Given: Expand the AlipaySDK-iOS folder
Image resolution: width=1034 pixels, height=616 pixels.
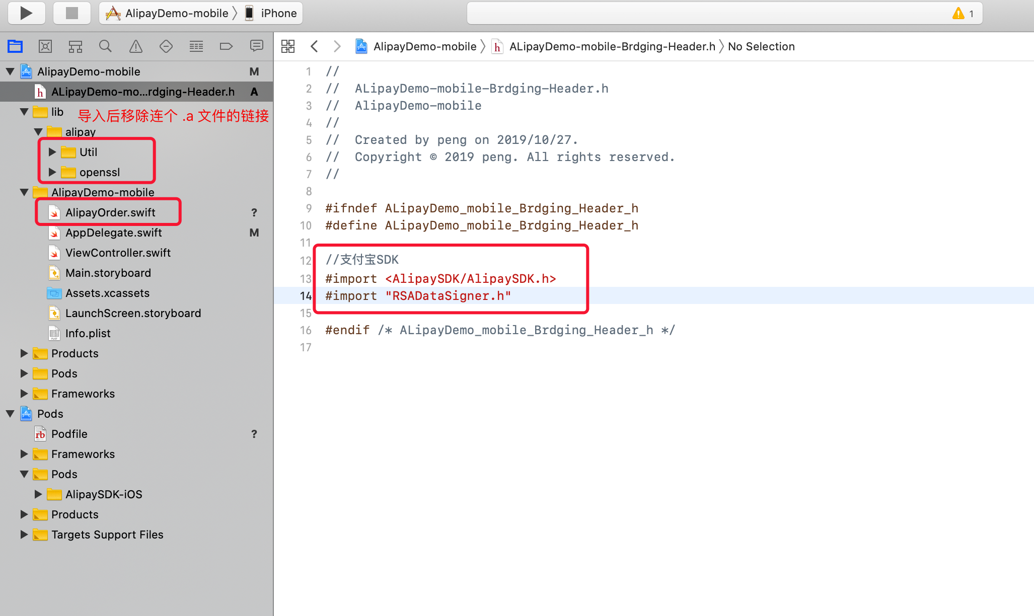Looking at the screenshot, I should click(38, 494).
